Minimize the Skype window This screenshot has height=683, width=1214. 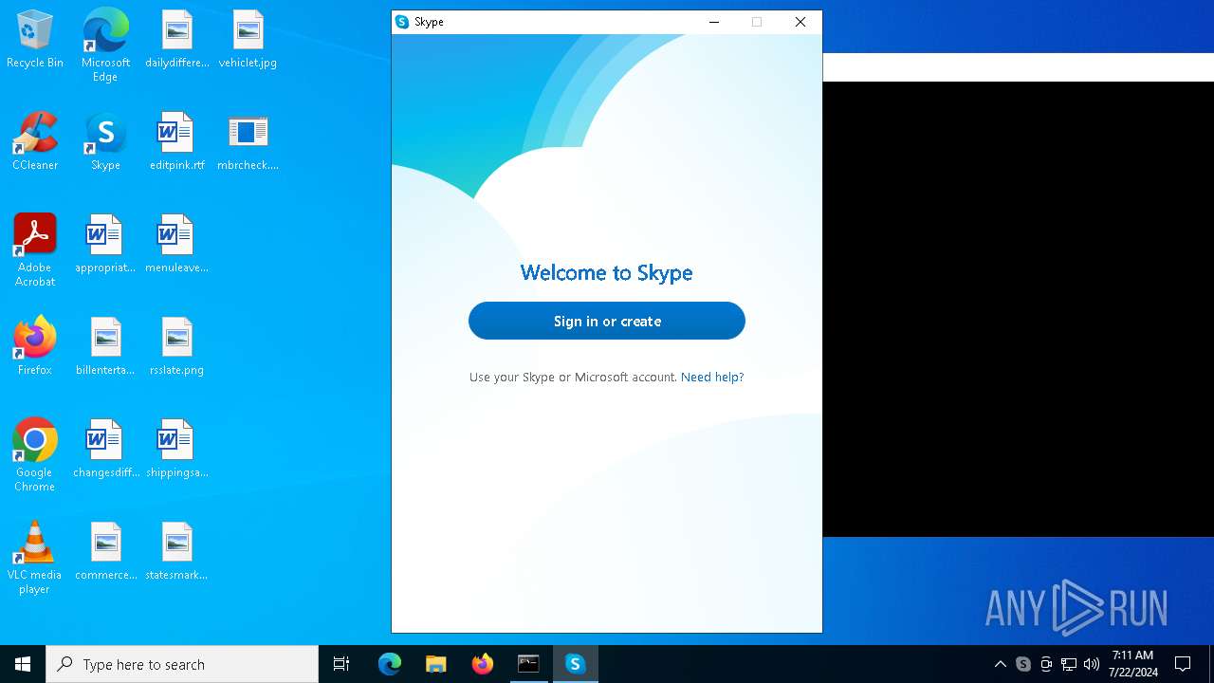click(x=714, y=22)
